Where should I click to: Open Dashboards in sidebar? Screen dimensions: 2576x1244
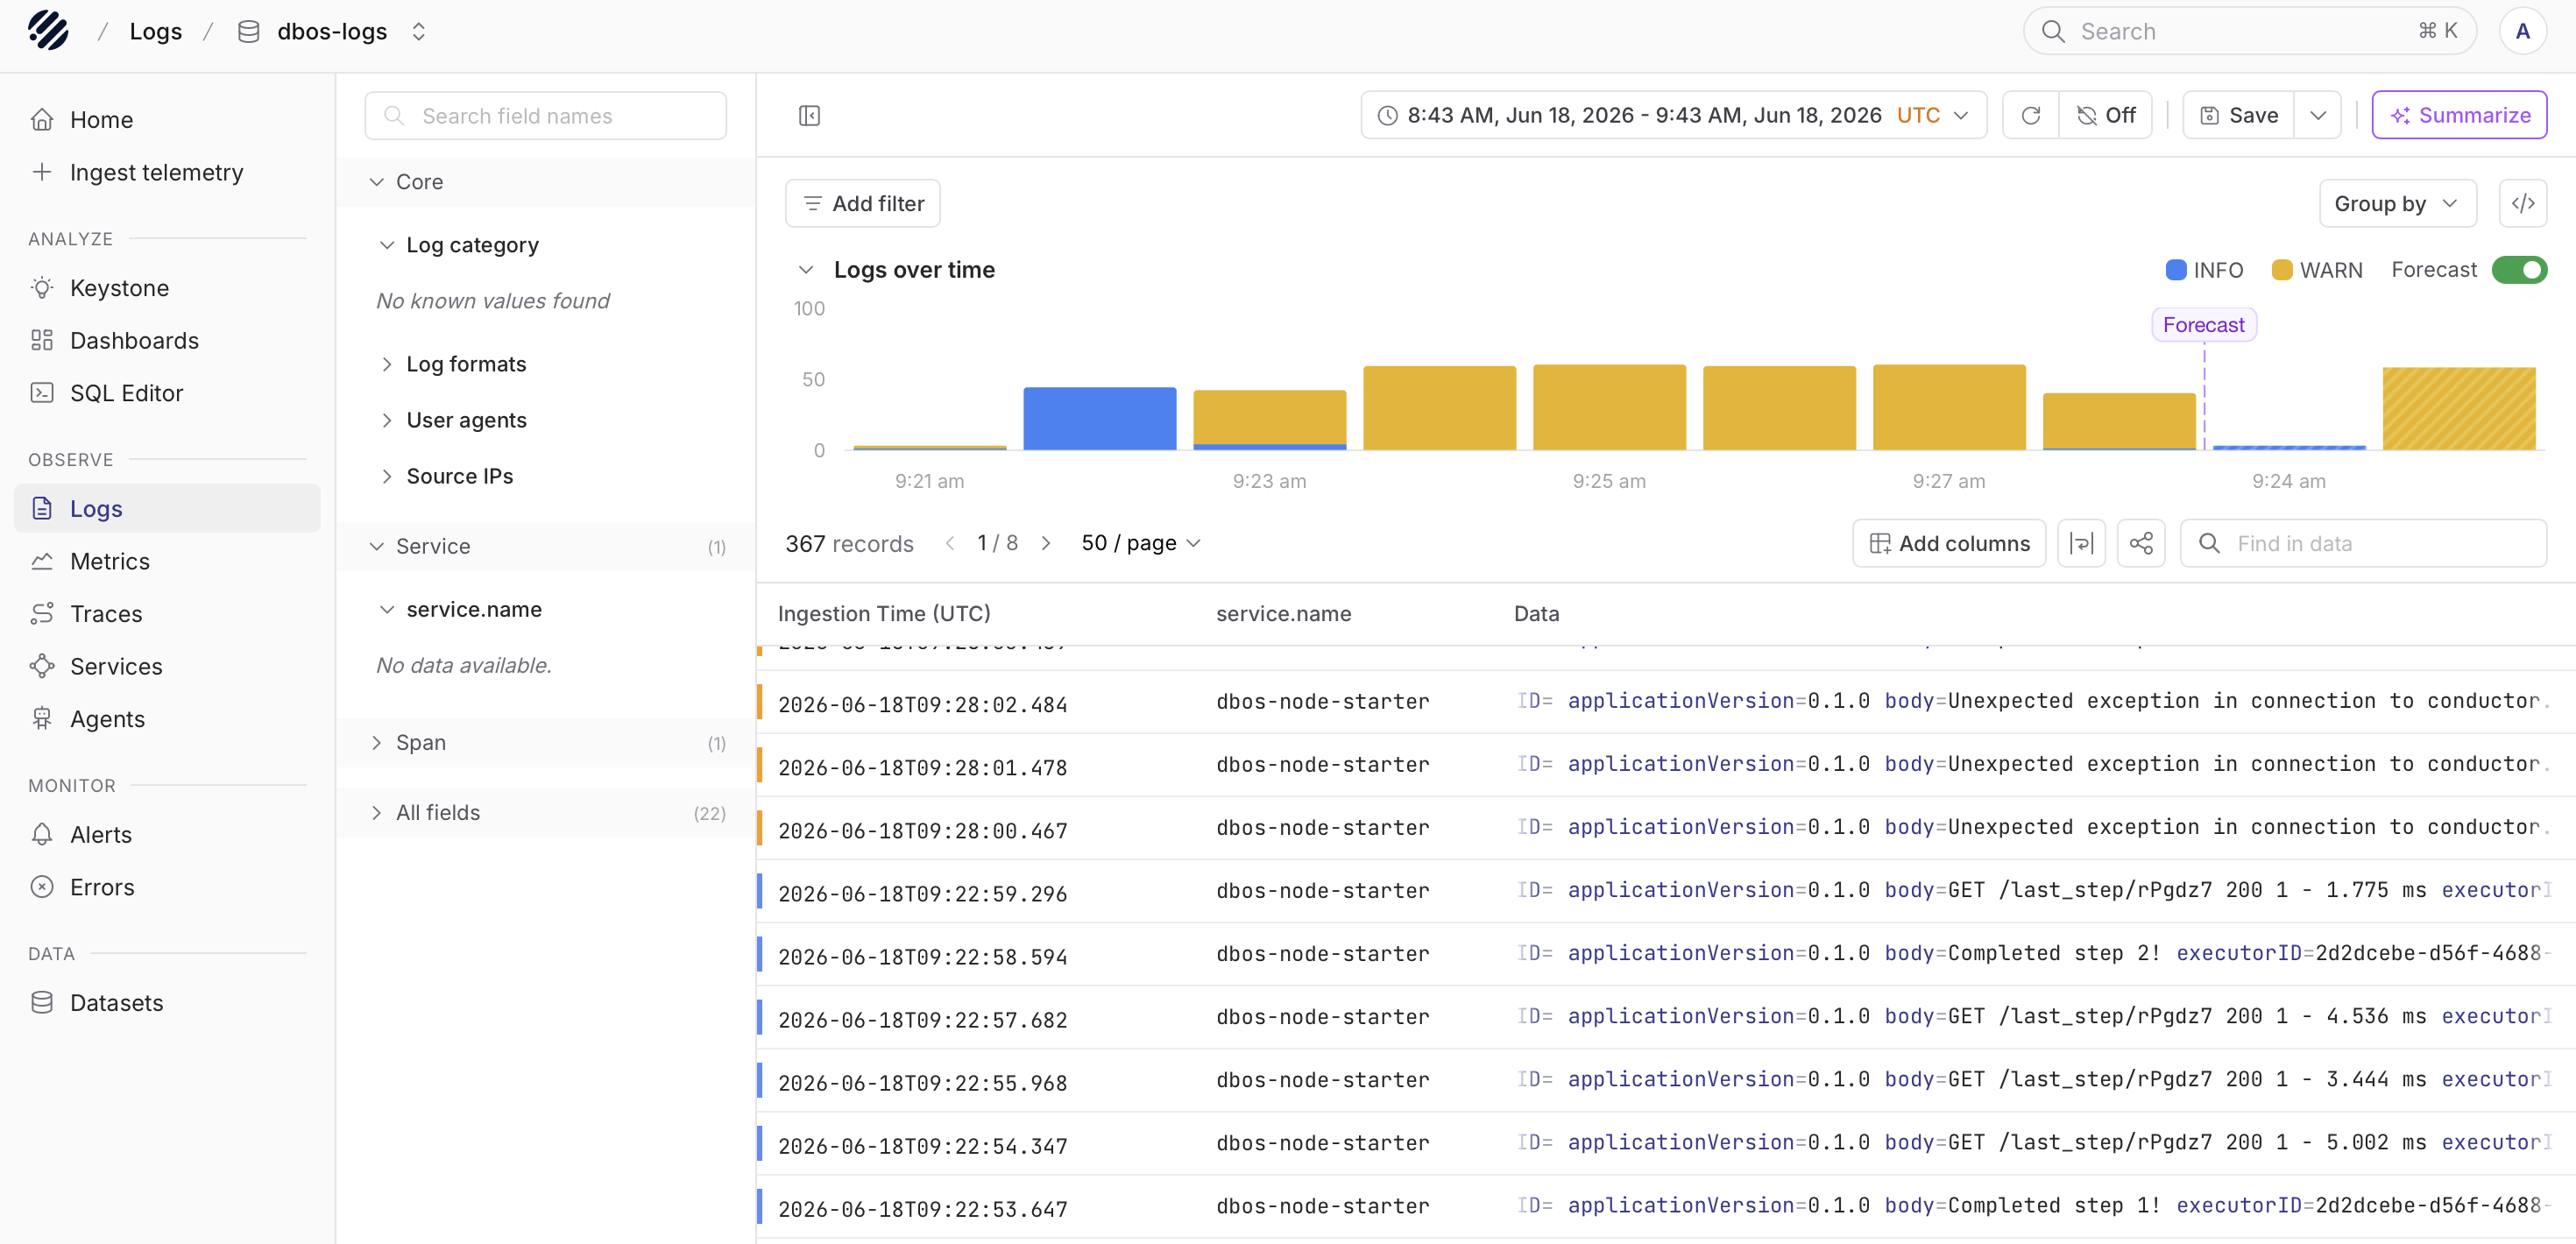167,340
